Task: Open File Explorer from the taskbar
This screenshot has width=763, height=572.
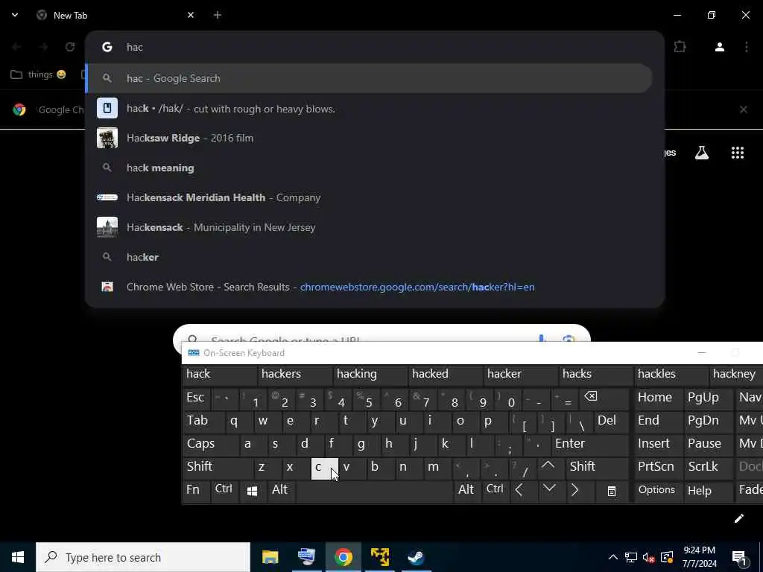Action: 270,557
